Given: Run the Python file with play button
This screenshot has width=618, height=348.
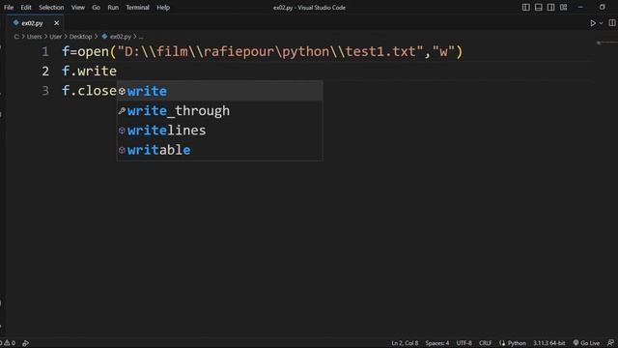Looking at the screenshot, I should 592,23.
